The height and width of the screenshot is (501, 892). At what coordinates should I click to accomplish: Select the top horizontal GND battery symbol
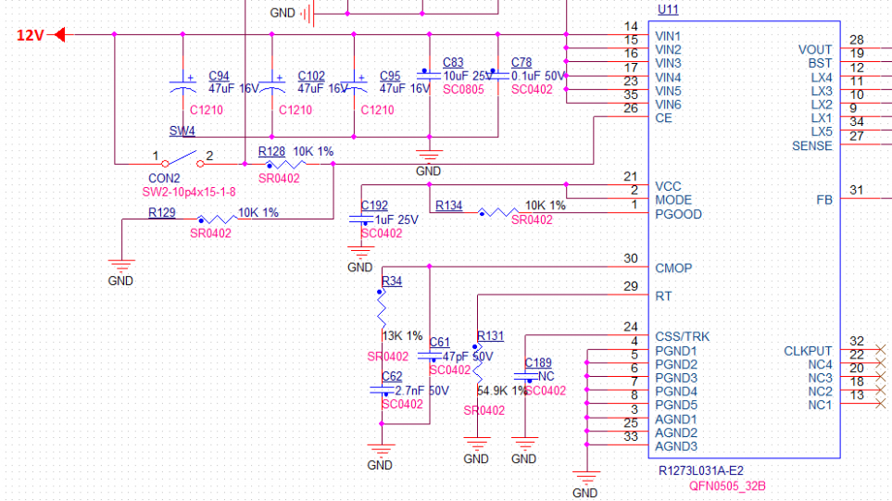[308, 14]
